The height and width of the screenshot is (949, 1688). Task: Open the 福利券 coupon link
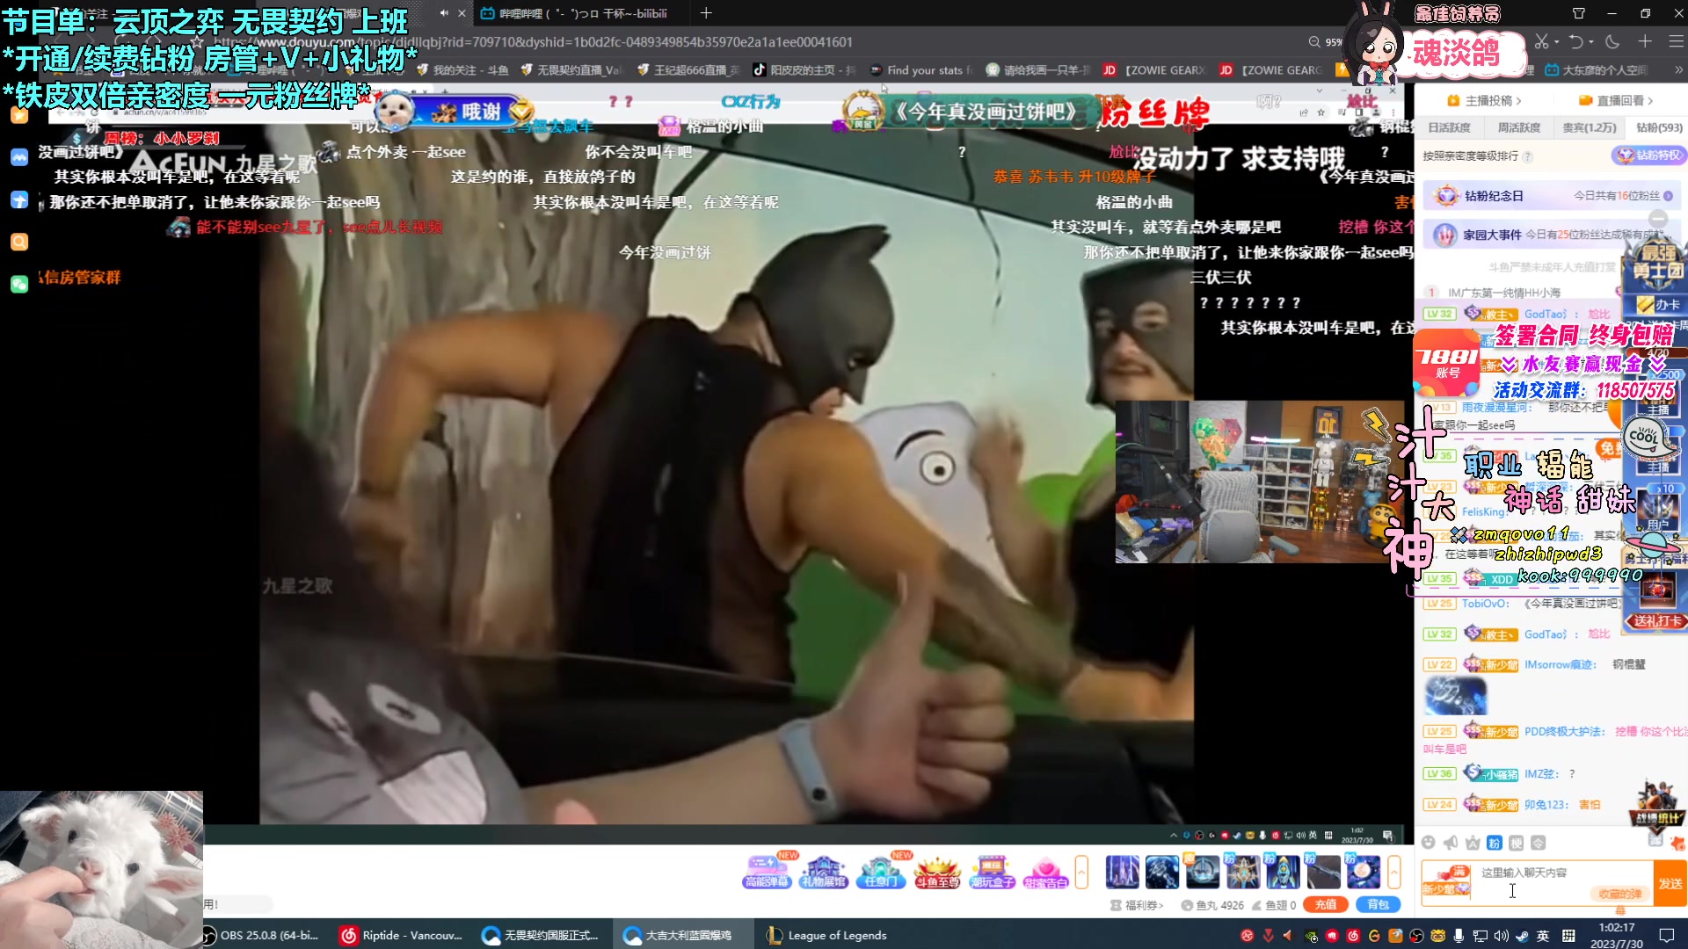pos(1137,905)
